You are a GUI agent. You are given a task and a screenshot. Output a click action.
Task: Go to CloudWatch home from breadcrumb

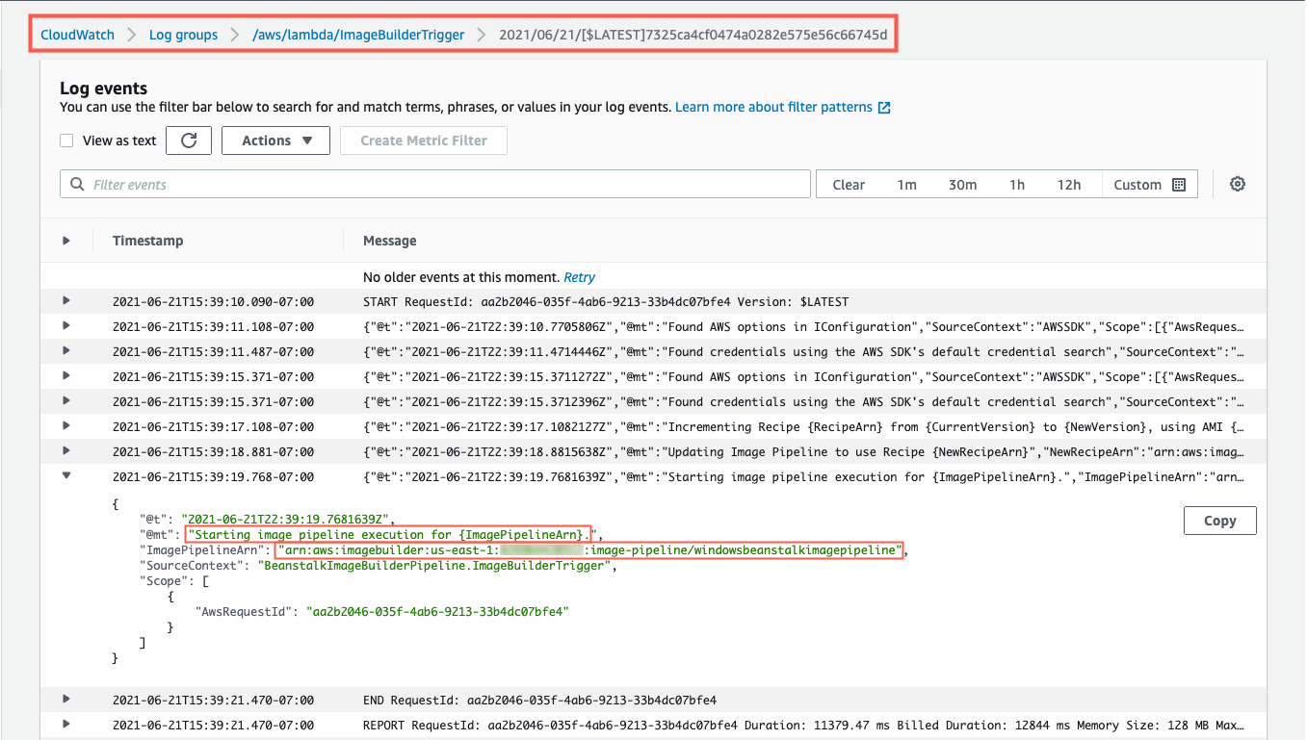77,34
